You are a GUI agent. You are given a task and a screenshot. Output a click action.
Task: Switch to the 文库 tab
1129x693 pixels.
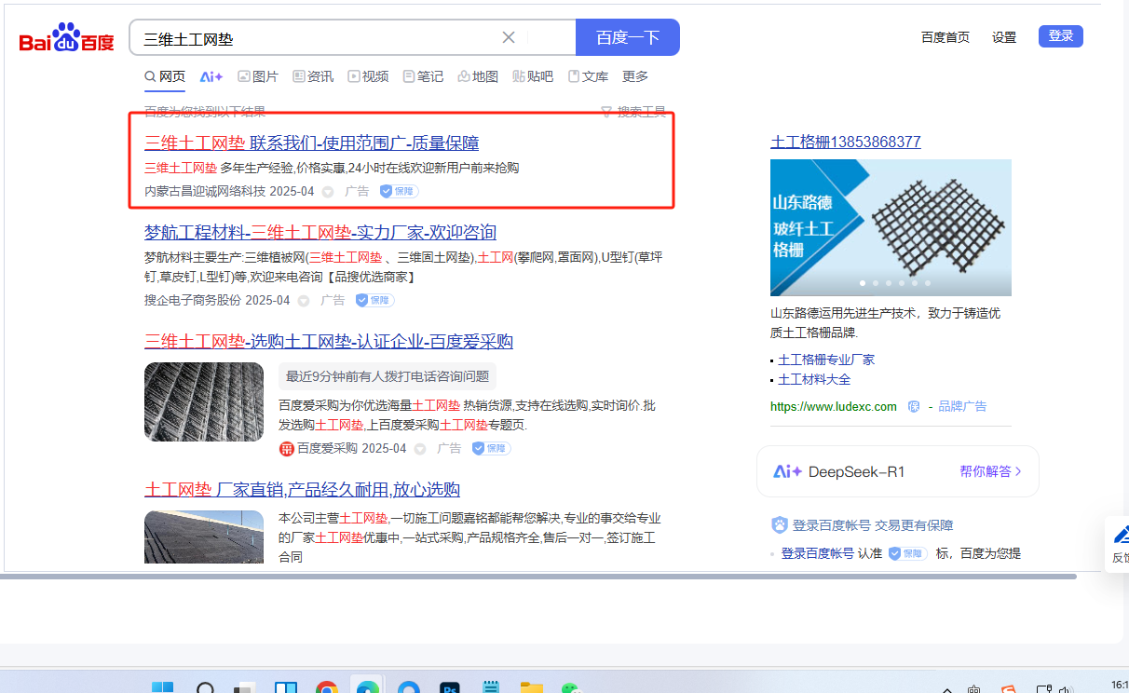pyautogui.click(x=588, y=76)
